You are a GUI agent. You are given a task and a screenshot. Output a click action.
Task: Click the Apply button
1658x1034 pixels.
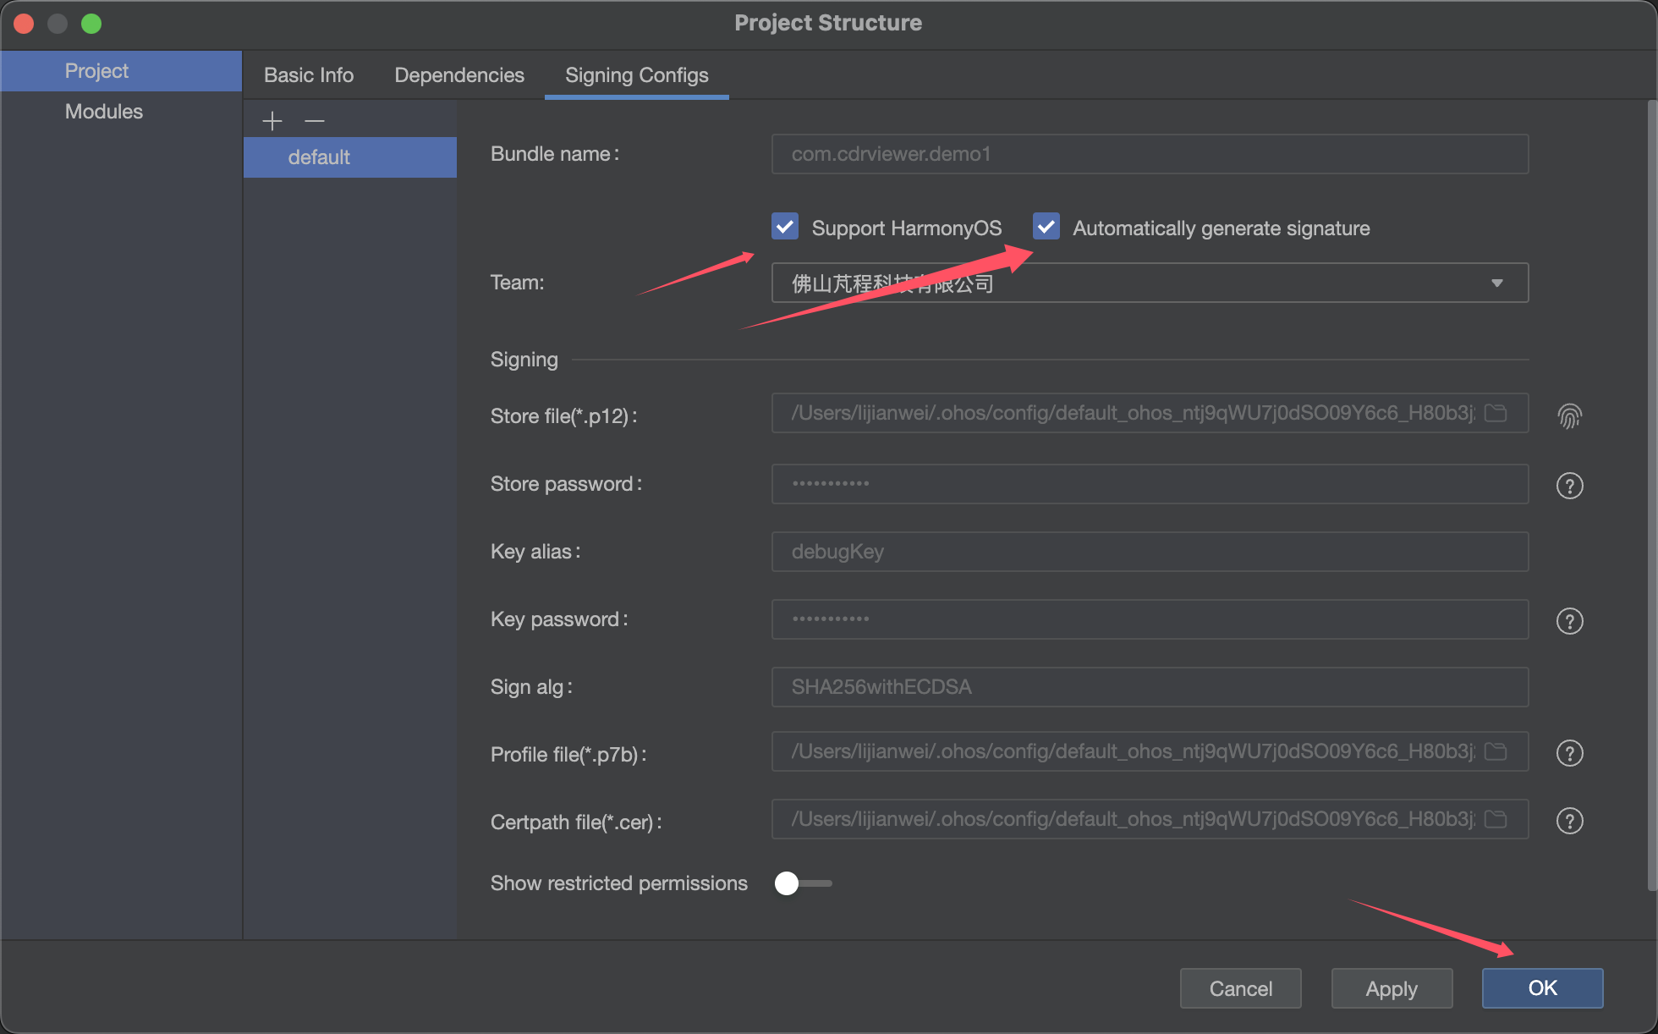1392,988
